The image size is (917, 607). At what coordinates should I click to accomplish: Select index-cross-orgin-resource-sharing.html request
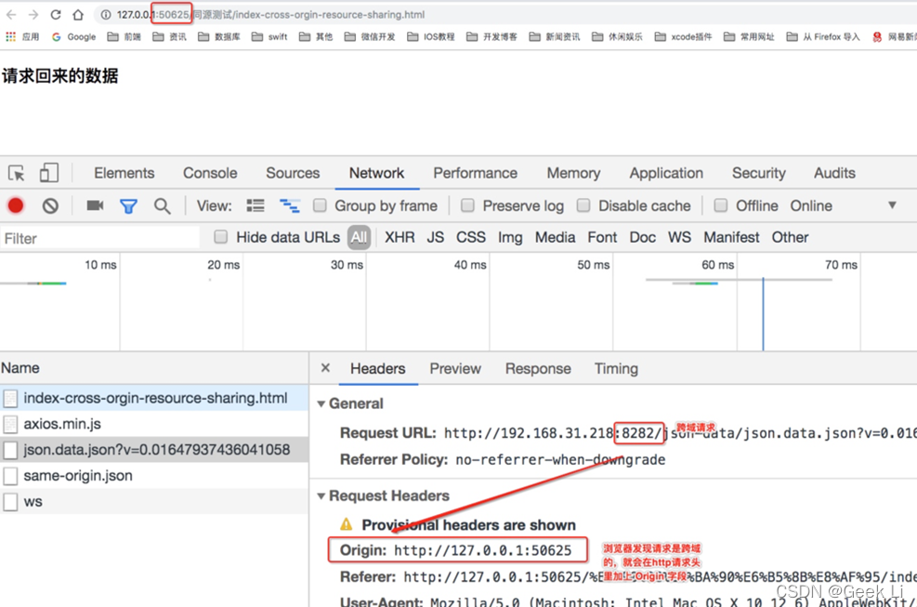click(154, 398)
